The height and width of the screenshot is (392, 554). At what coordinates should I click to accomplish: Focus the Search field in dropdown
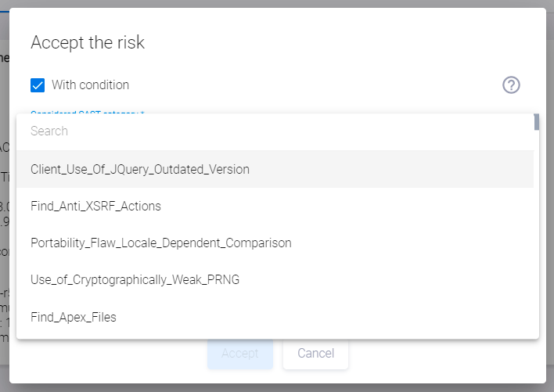coord(274,131)
